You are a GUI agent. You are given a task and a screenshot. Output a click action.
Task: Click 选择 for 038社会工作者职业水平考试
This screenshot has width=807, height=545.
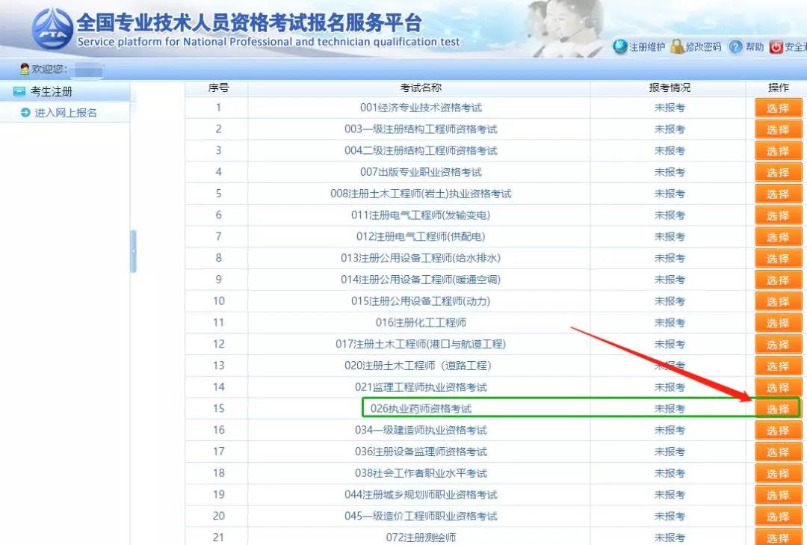tap(778, 473)
